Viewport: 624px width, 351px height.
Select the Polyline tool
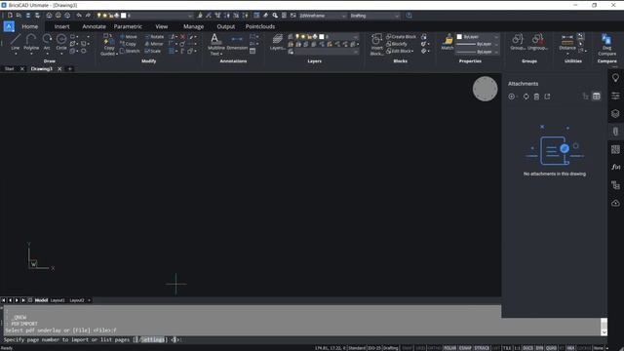point(31,41)
